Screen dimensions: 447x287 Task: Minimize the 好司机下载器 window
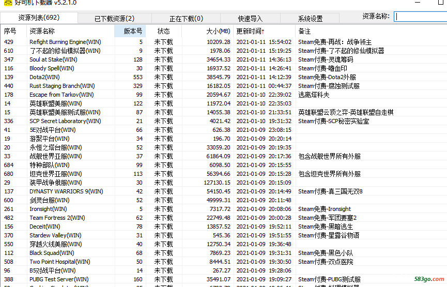point(418,2)
